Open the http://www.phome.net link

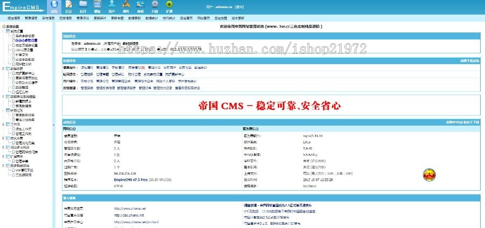coord(130,209)
